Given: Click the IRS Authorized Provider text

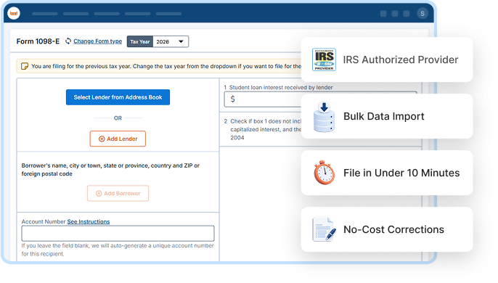Looking at the screenshot, I should 401,60.
